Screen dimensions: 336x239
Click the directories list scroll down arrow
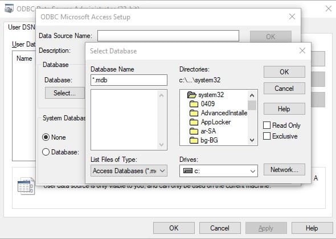pos(252,140)
